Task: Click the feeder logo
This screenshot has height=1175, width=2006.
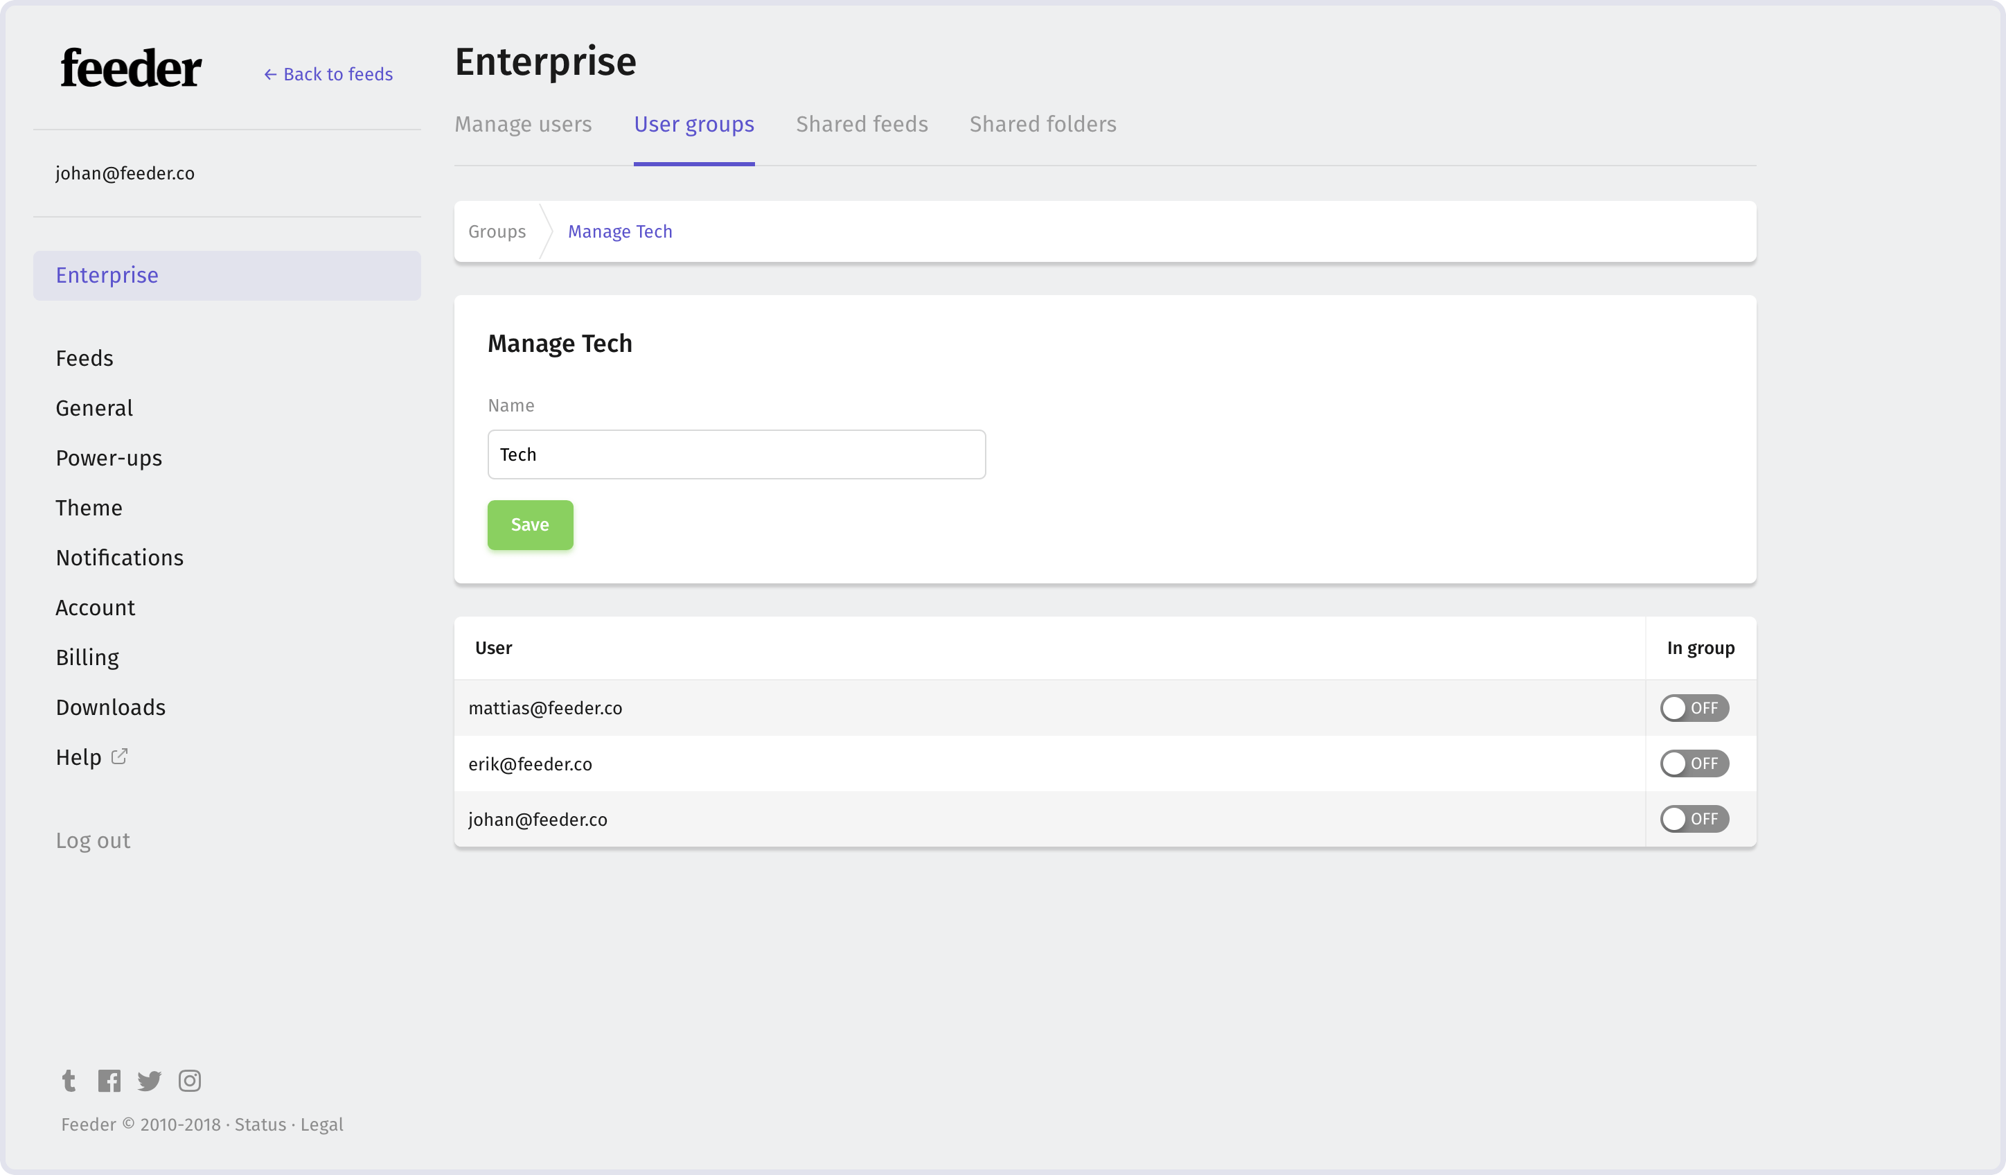Action: click(132, 68)
